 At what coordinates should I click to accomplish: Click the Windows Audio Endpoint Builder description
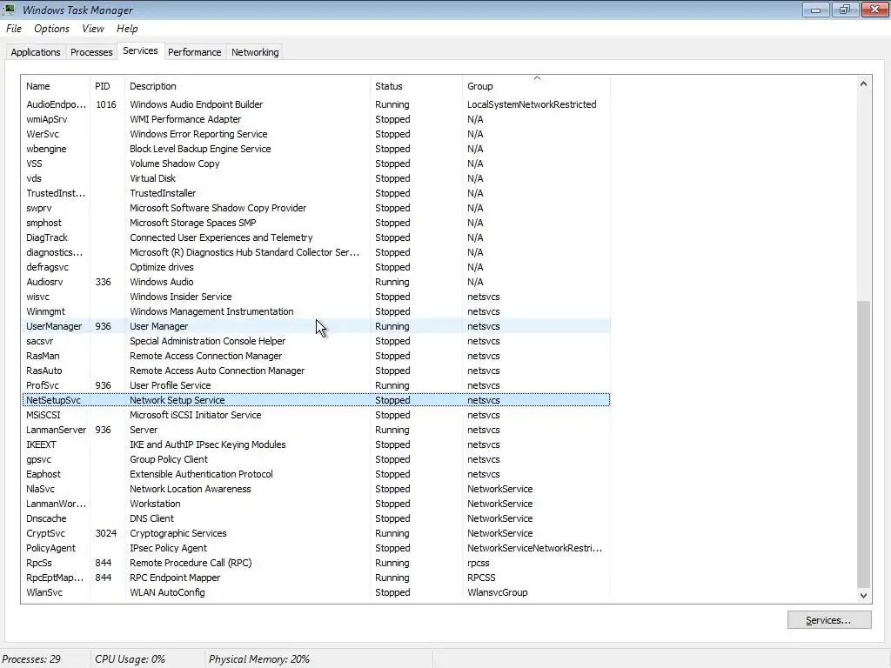[x=196, y=104]
